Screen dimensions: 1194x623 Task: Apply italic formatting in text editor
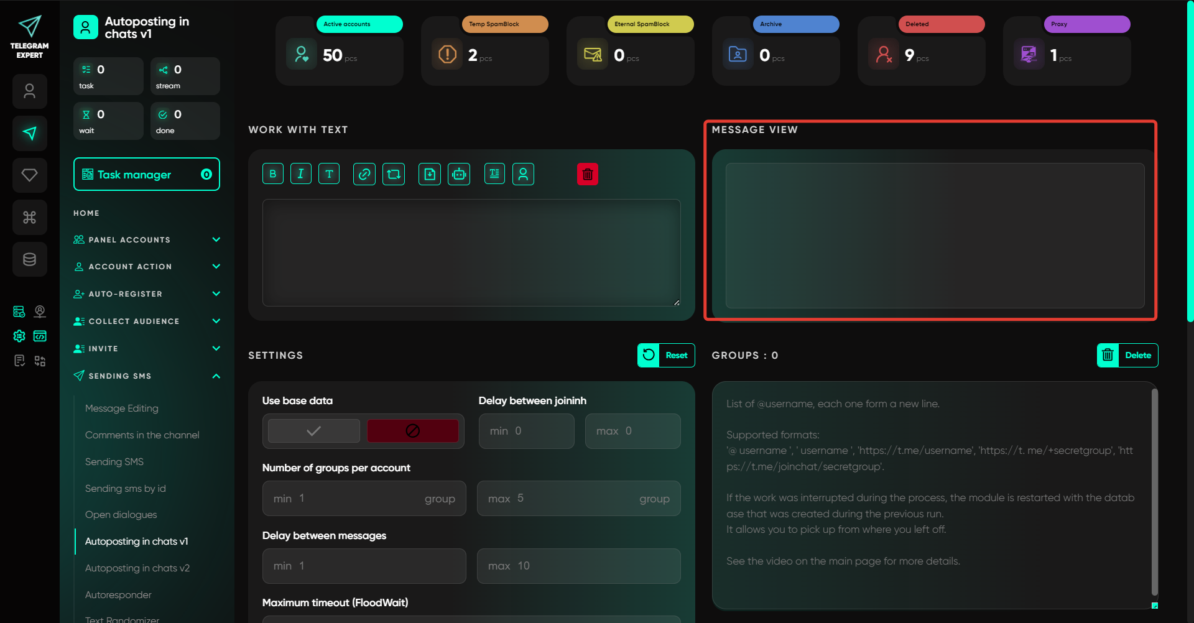point(301,174)
